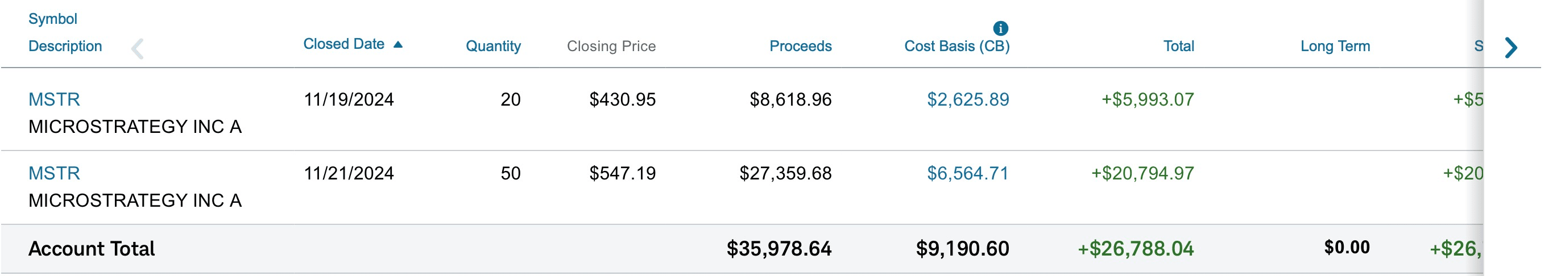Sort by the Total column header
This screenshot has width=1557, height=276.
(1178, 47)
